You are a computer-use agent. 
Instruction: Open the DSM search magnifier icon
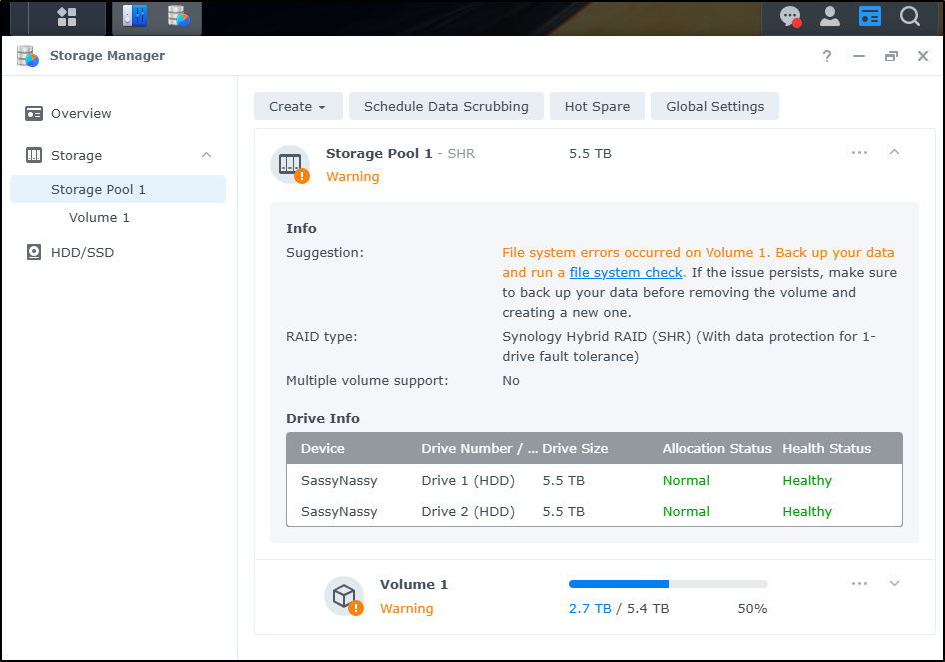909,16
